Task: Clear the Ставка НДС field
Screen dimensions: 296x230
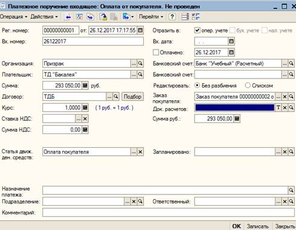Action: click(85, 119)
